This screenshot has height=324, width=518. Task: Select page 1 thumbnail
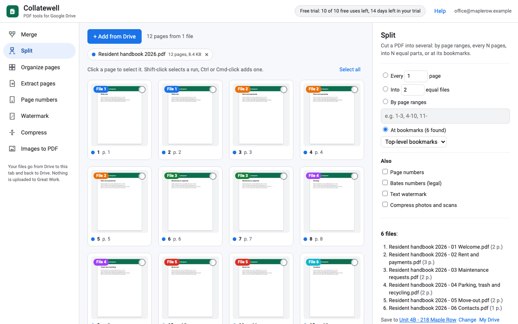click(119, 120)
